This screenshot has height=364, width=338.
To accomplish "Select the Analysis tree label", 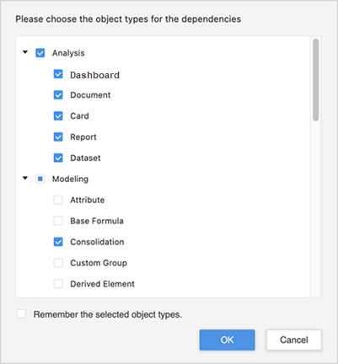I will (68, 53).
